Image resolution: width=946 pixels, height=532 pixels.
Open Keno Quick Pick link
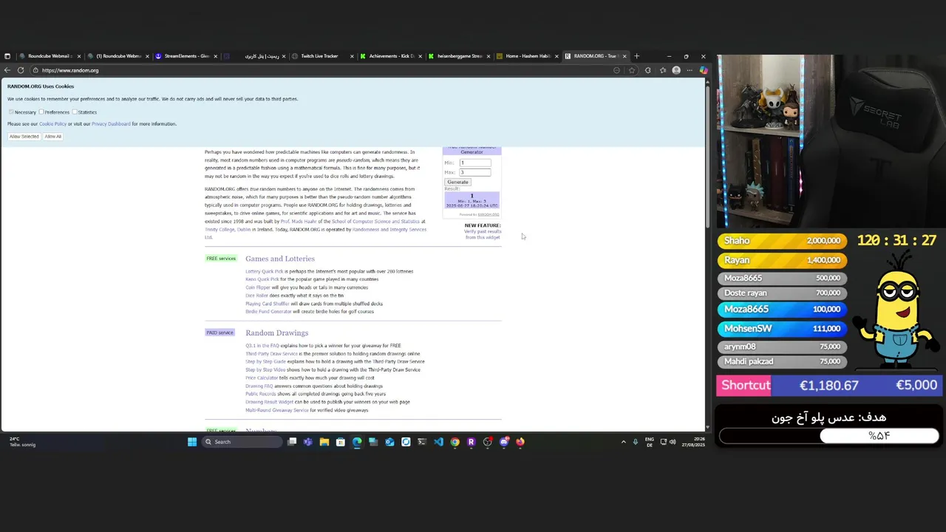(262, 279)
